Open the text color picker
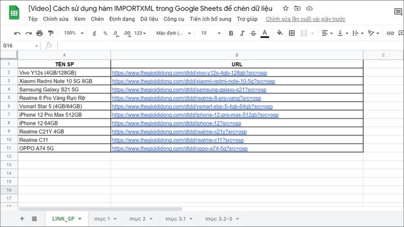The height and width of the screenshot is (227, 404). click(x=264, y=33)
